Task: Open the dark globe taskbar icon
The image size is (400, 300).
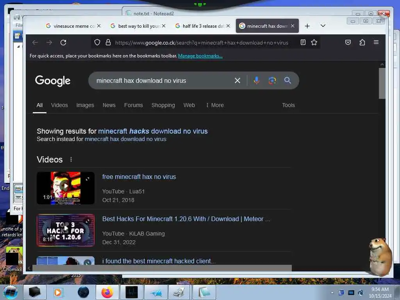Action: 84,292
